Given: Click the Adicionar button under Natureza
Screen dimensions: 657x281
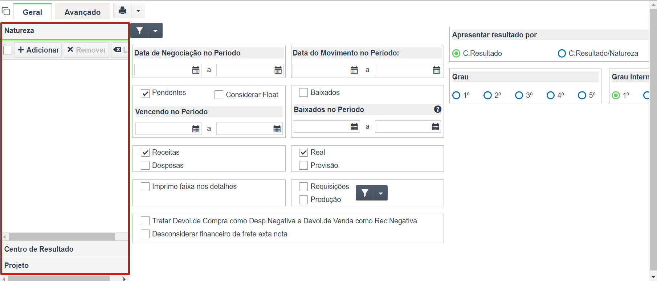Looking at the screenshot, I should 38,50.
